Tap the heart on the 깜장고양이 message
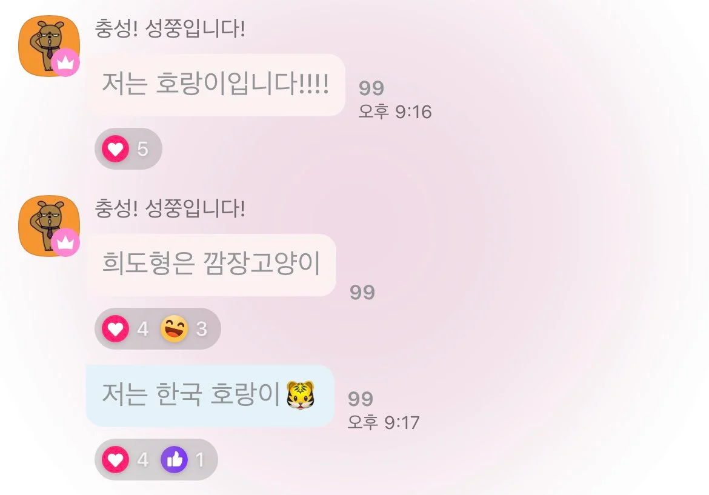The width and height of the screenshot is (709, 495). [x=115, y=328]
